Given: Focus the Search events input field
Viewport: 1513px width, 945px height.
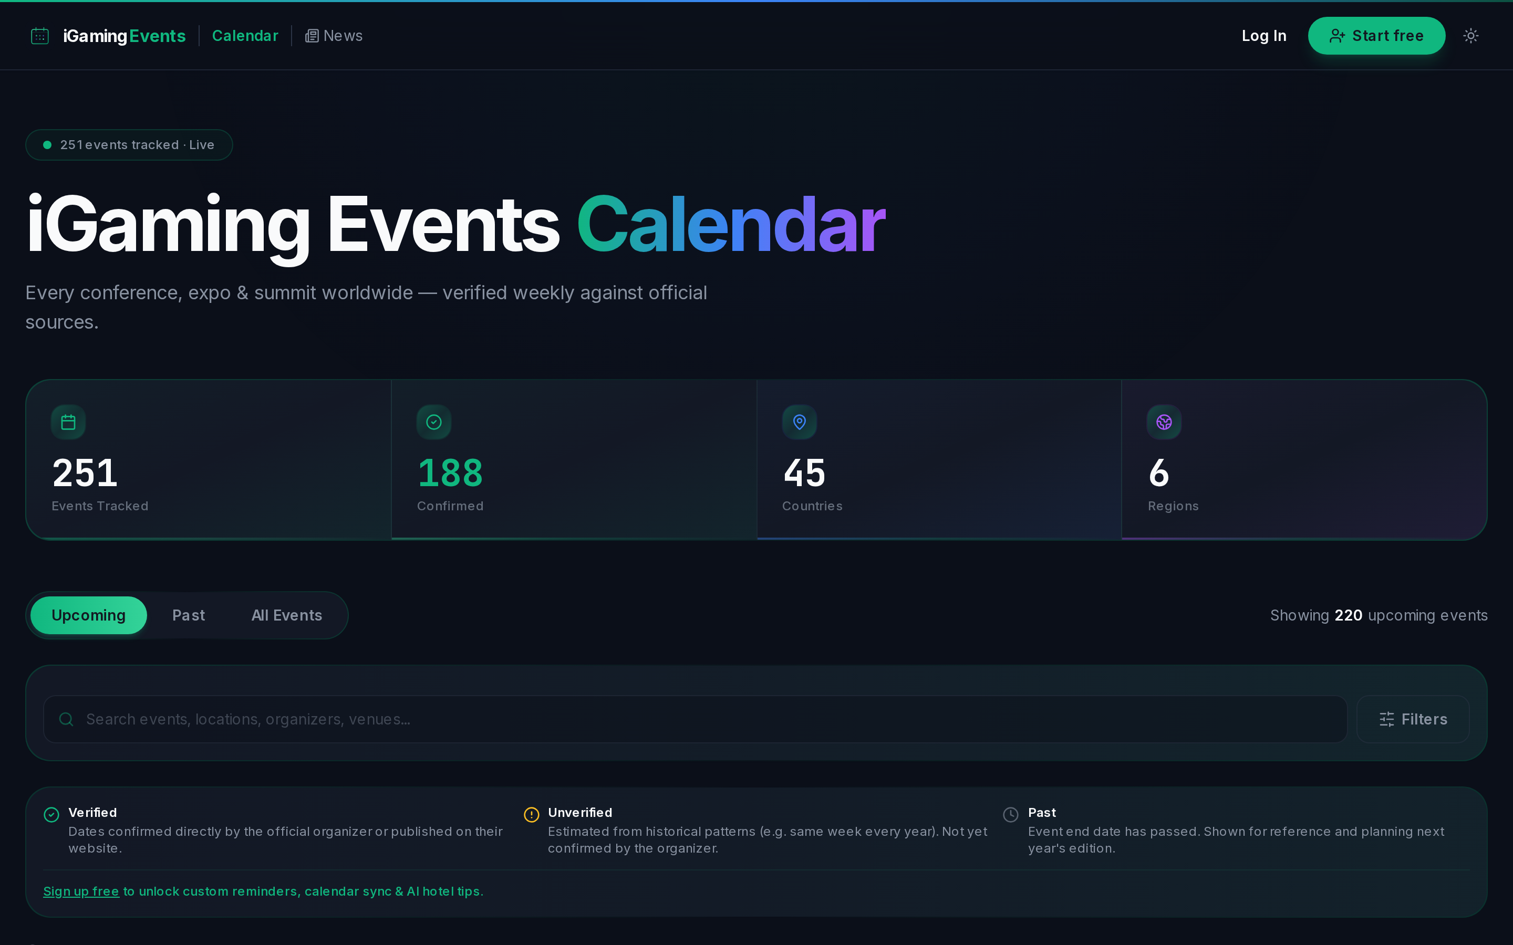Looking at the screenshot, I should tap(695, 719).
